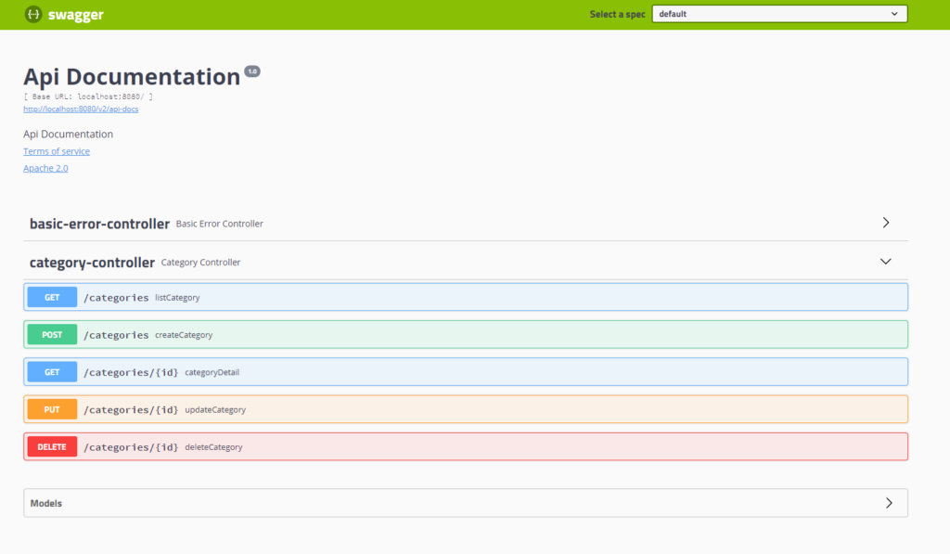Open the /categories/{id} deleteCategory path text
This screenshot has width=950, height=554.
coord(131,447)
